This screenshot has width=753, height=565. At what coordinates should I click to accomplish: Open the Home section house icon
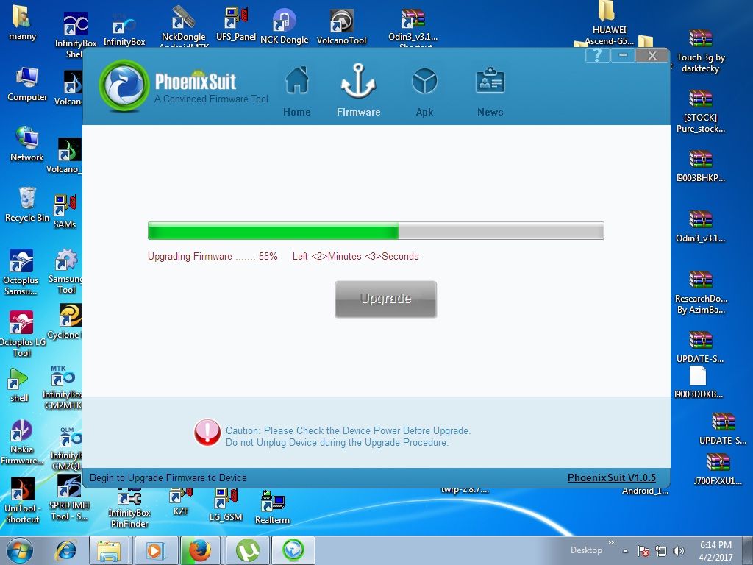coord(297,82)
